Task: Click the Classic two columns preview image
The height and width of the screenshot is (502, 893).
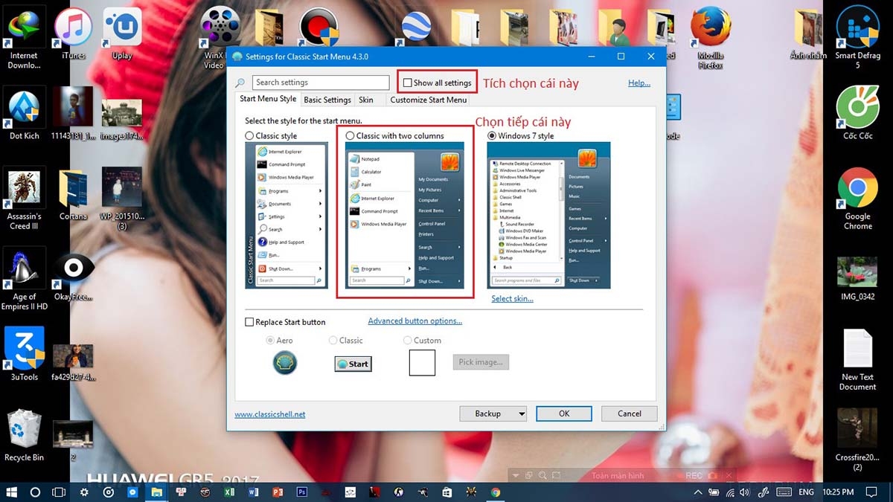Action: [405, 215]
